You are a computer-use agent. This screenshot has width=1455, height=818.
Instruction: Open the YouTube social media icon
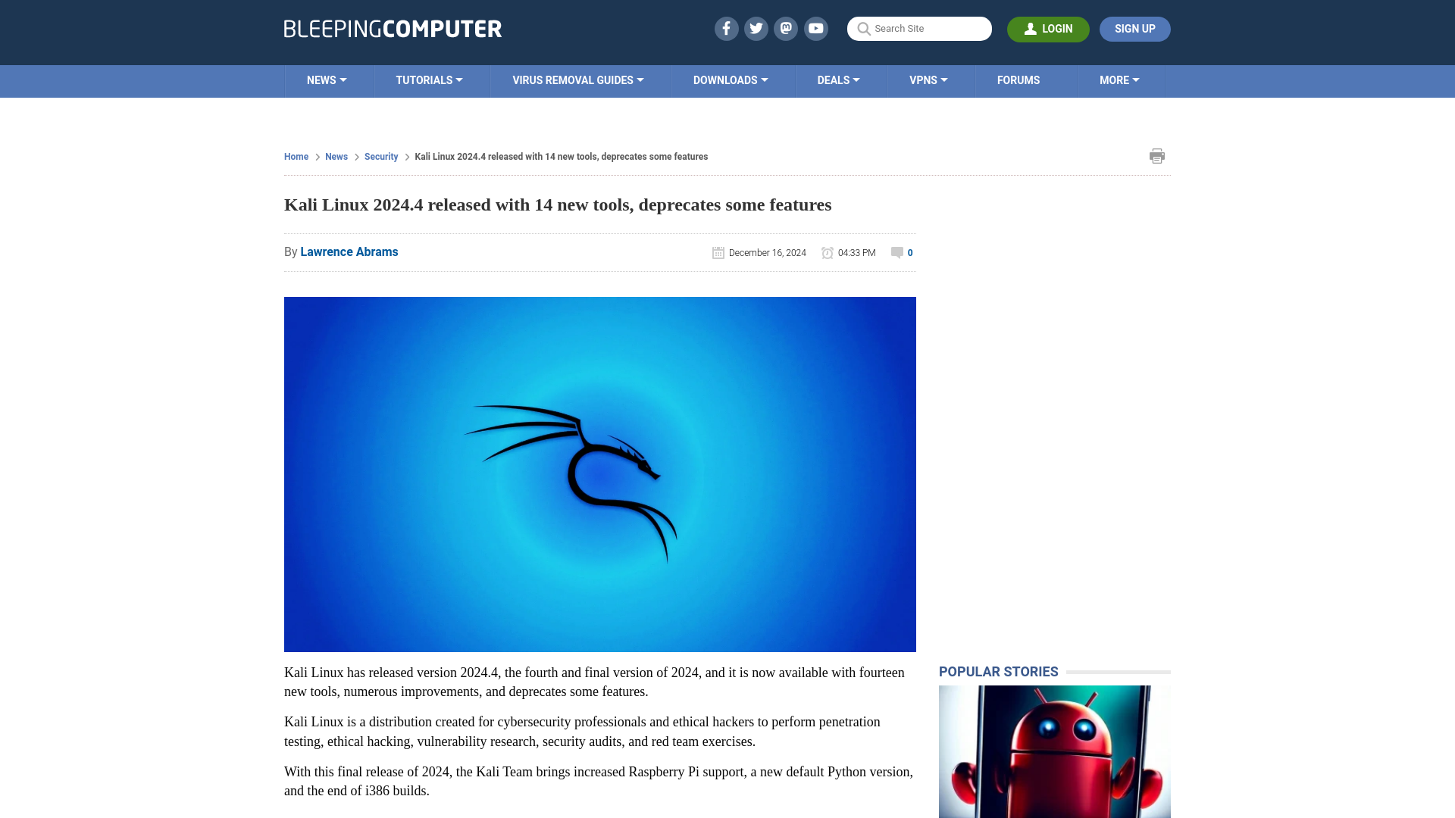[x=816, y=28]
